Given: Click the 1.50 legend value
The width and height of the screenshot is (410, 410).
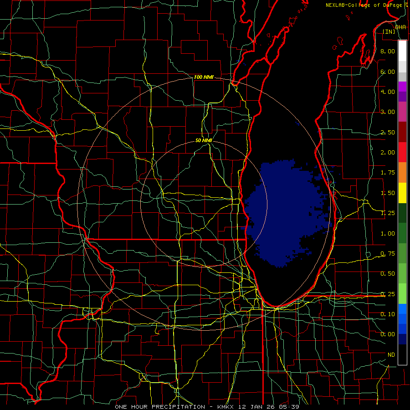Looking at the screenshot, I should tap(388, 193).
